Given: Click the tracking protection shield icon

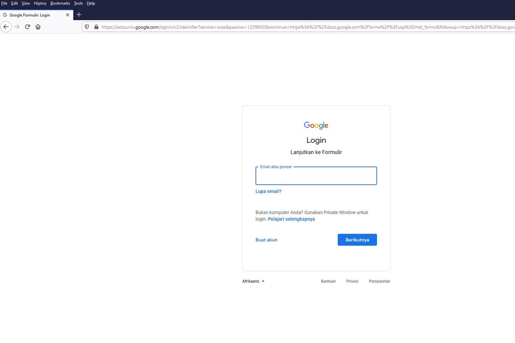Looking at the screenshot, I should click(87, 27).
